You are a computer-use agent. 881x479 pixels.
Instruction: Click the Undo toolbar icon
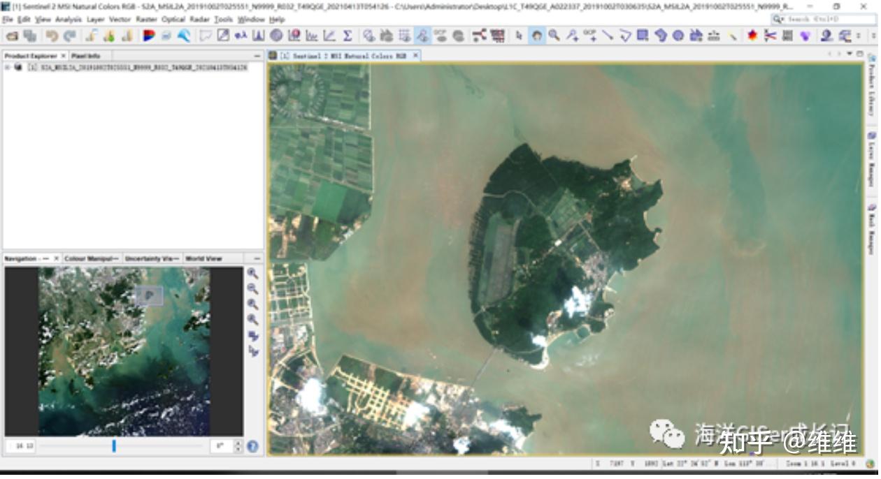(52, 36)
